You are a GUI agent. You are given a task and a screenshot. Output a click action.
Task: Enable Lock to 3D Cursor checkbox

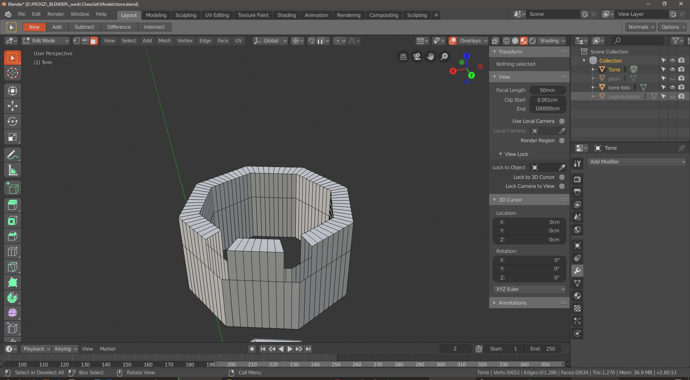point(562,177)
